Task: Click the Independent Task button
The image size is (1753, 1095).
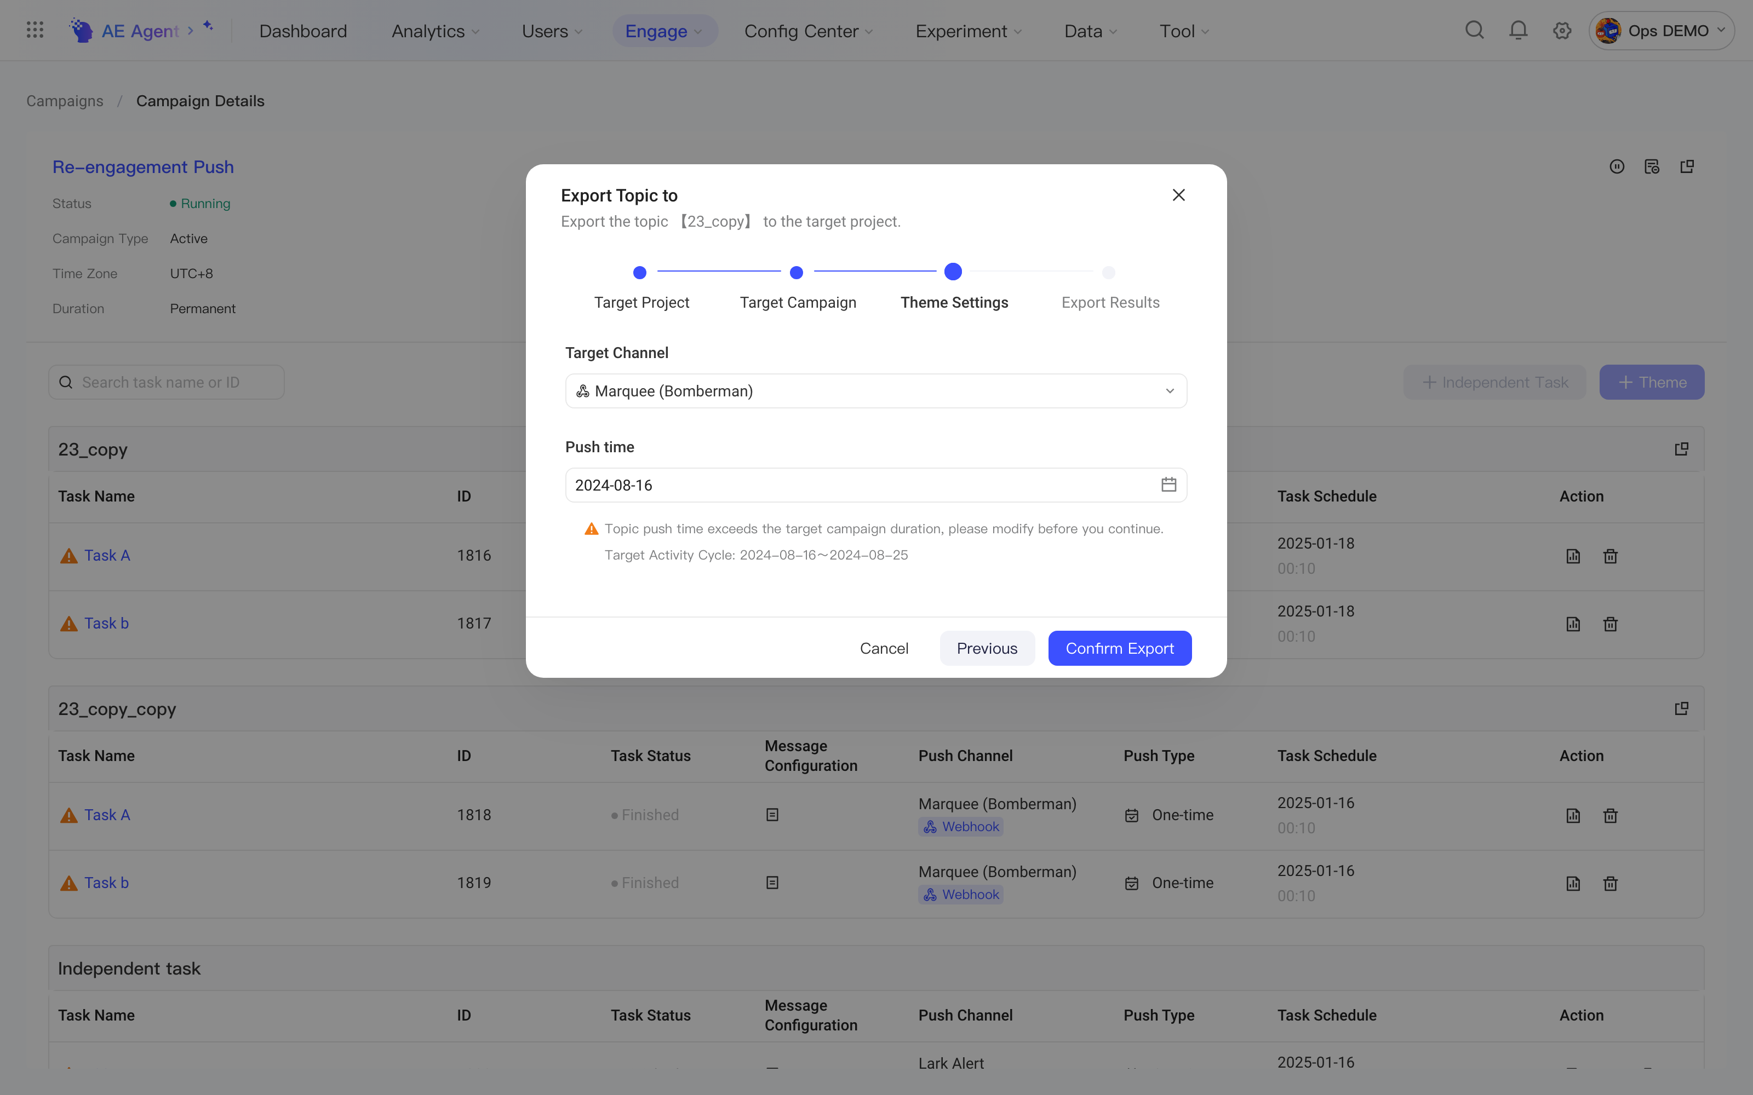Action: (1494, 382)
